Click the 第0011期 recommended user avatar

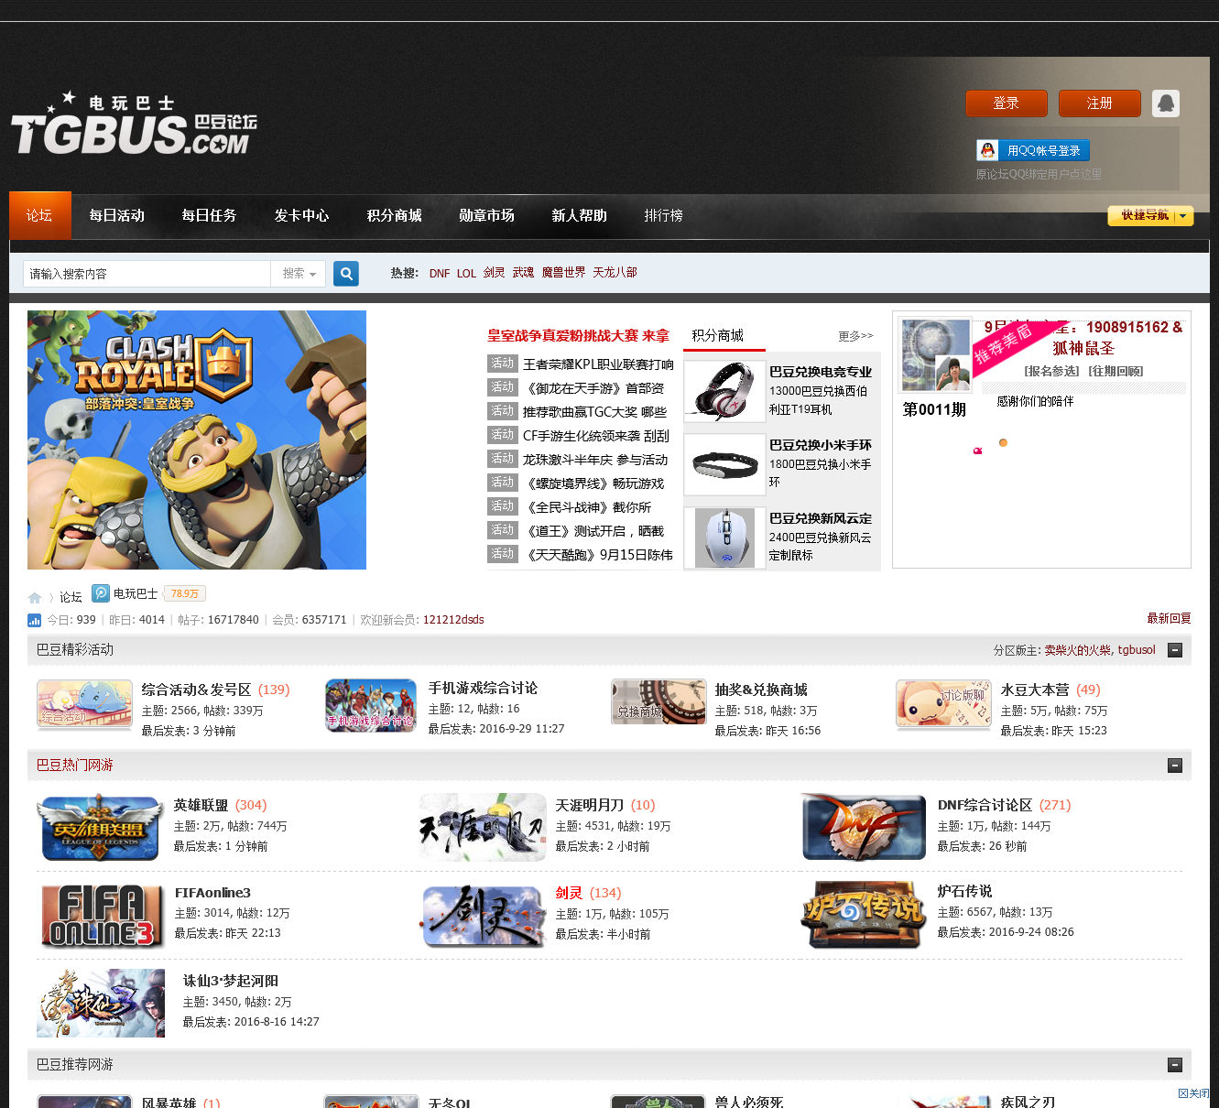pyautogui.click(x=935, y=355)
